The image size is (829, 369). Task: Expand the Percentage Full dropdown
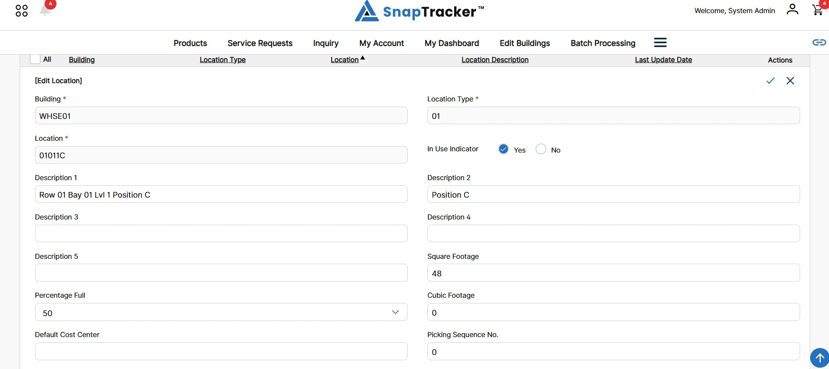click(221, 312)
